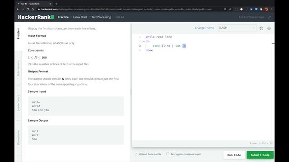Enable Test against custom input checkbox
This screenshot has height=162, width=289.
(168, 154)
